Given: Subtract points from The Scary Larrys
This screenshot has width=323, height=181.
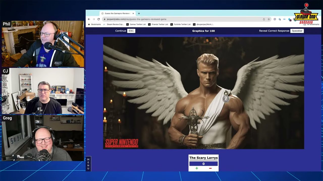Looking at the screenshot, I should pyautogui.click(x=210, y=168).
